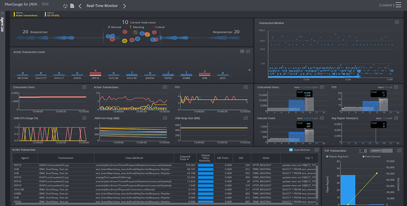407x206 pixels.
Task: Change the TOP Transactions count stepper
Action: pyautogui.click(x=365, y=151)
